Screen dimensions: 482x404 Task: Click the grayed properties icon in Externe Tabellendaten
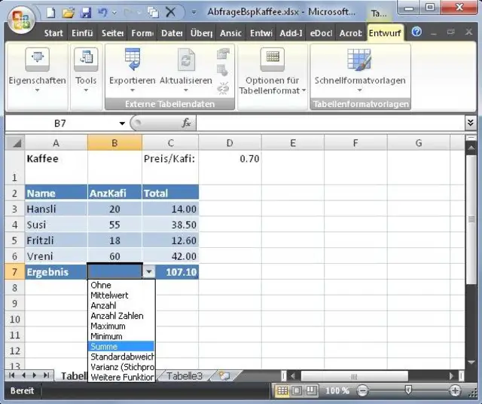(223, 54)
